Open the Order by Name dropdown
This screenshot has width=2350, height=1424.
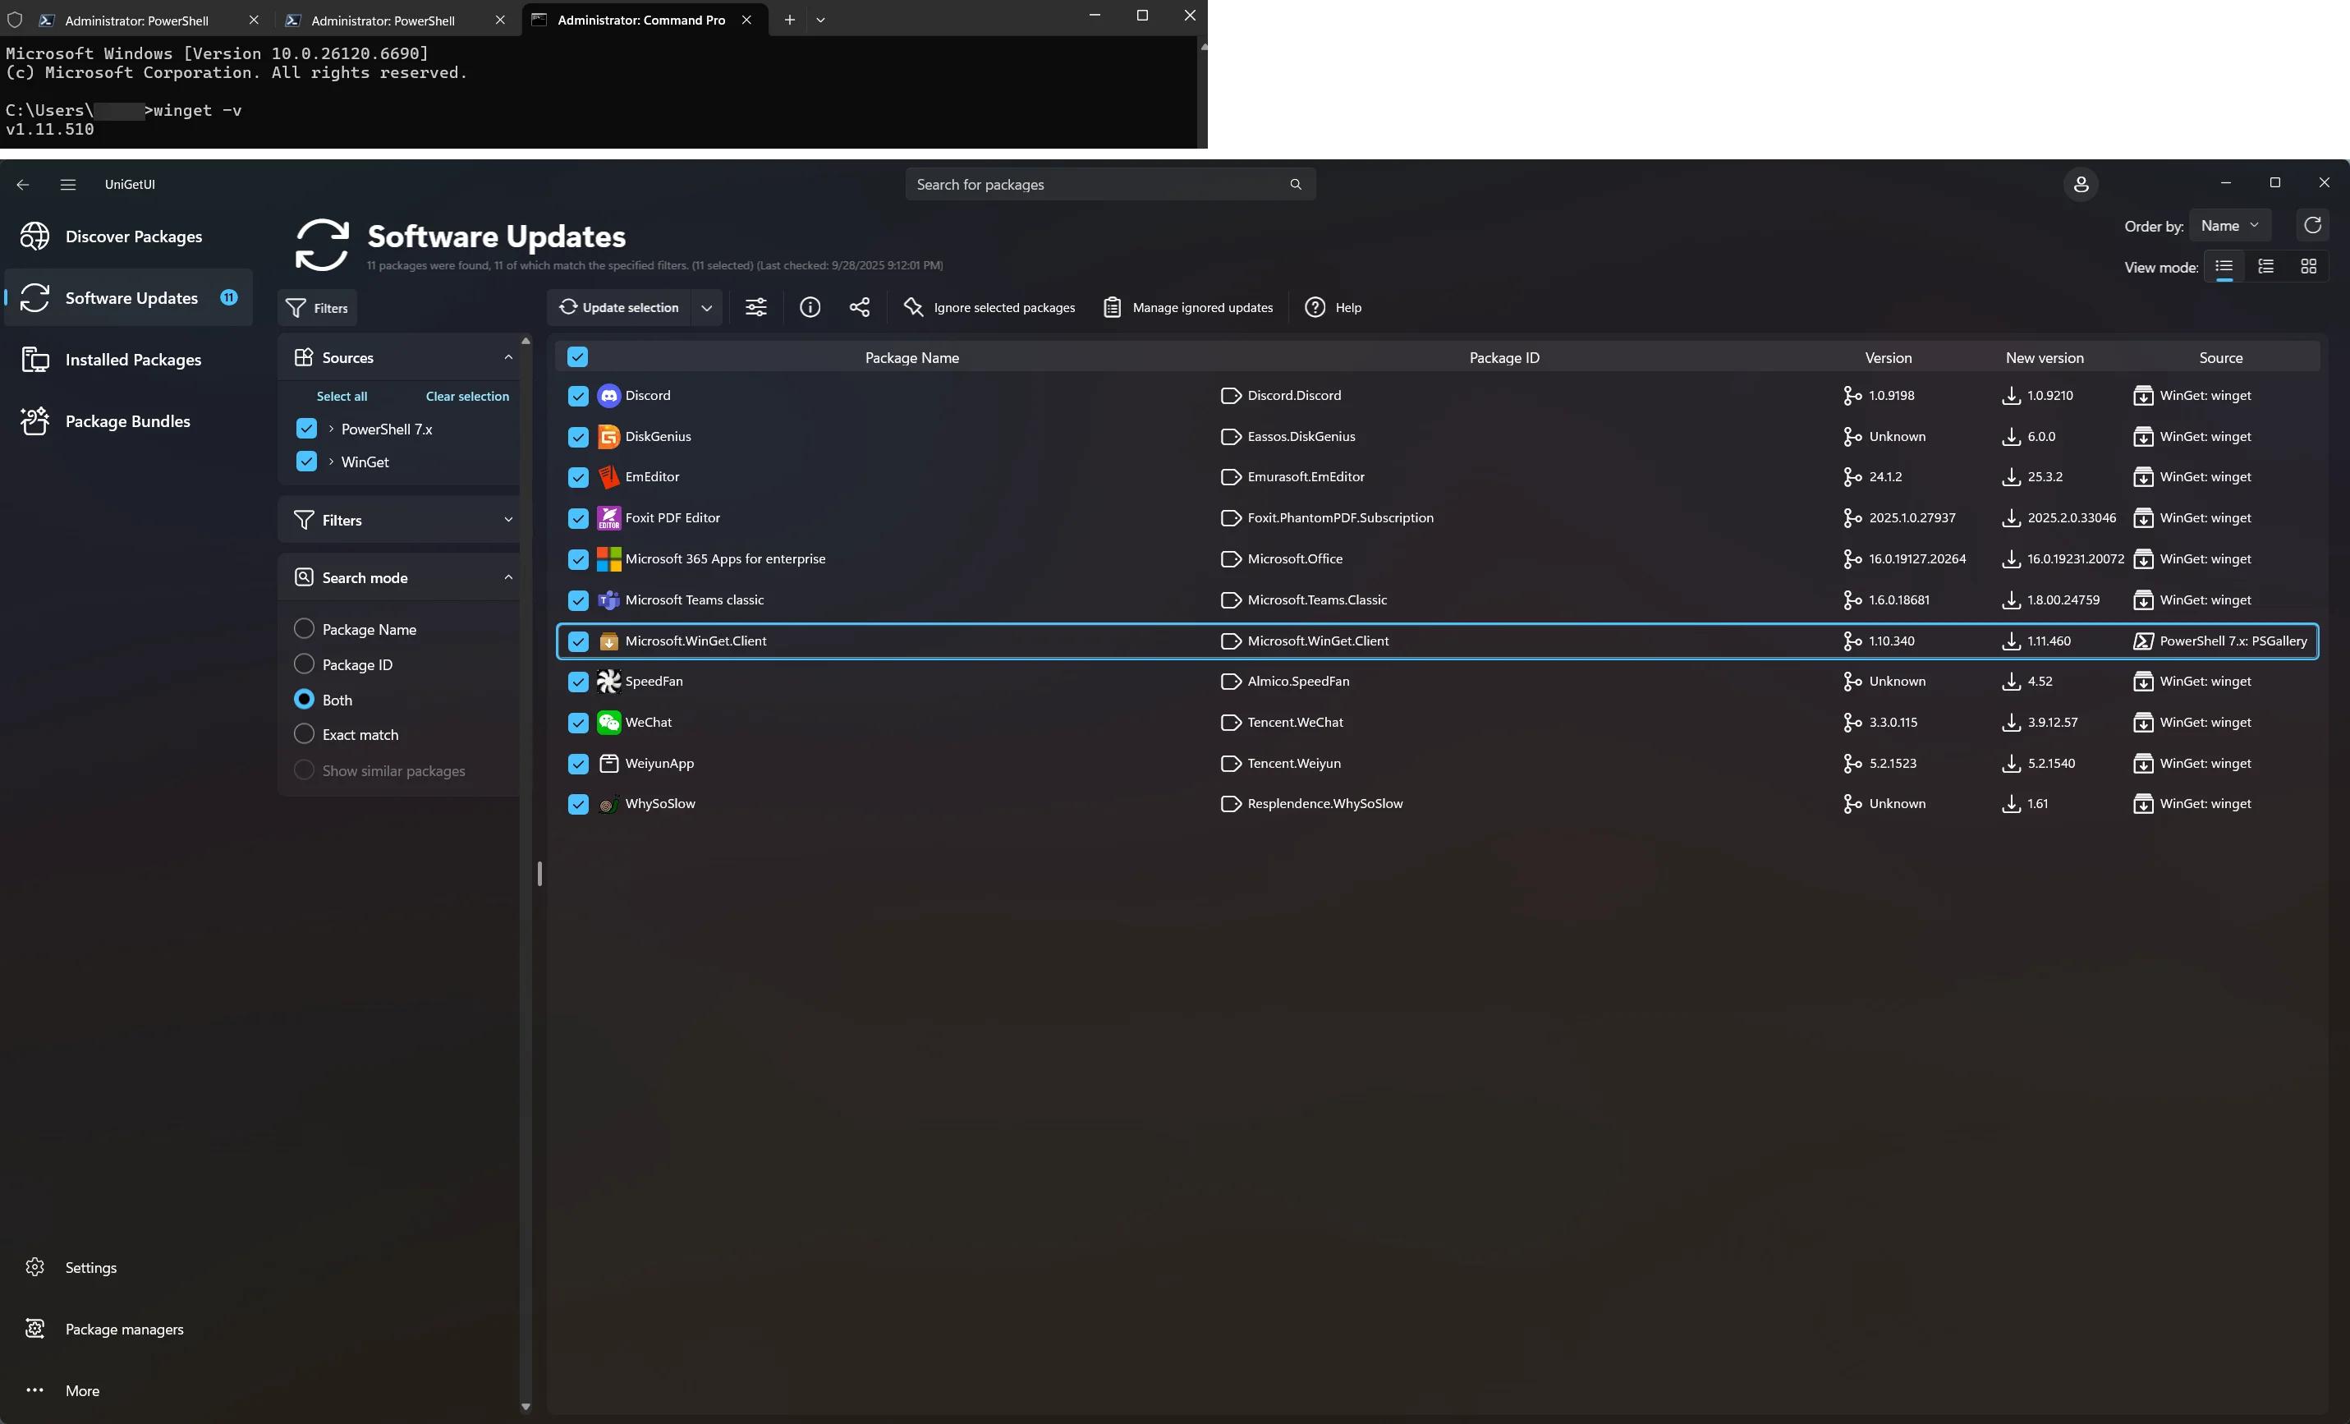click(2230, 225)
